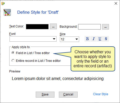This screenshot has height=103, width=120.
Task: Click the application logo in title bar
Action: (3, 3)
